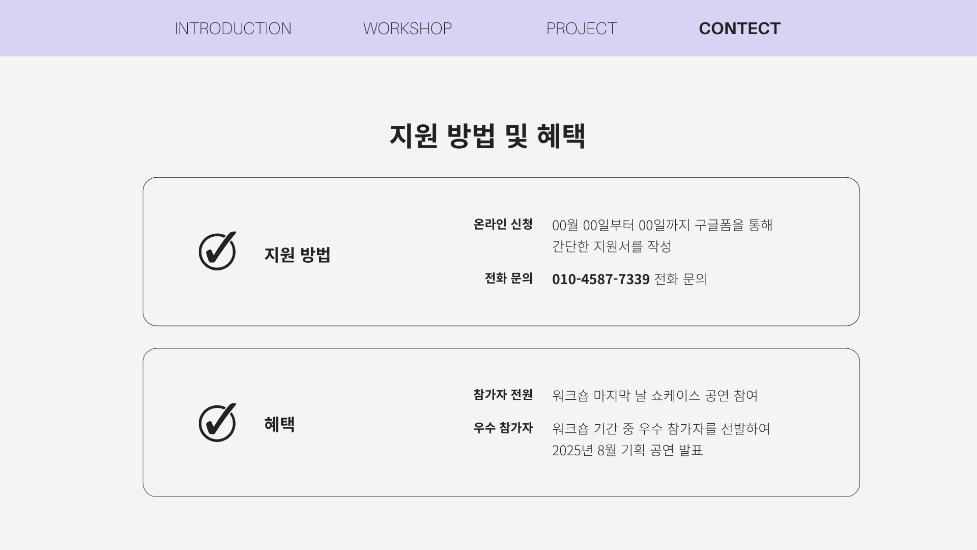Click the checkmark icon beside 지원 방법
The image size is (977, 550).
coord(217,251)
